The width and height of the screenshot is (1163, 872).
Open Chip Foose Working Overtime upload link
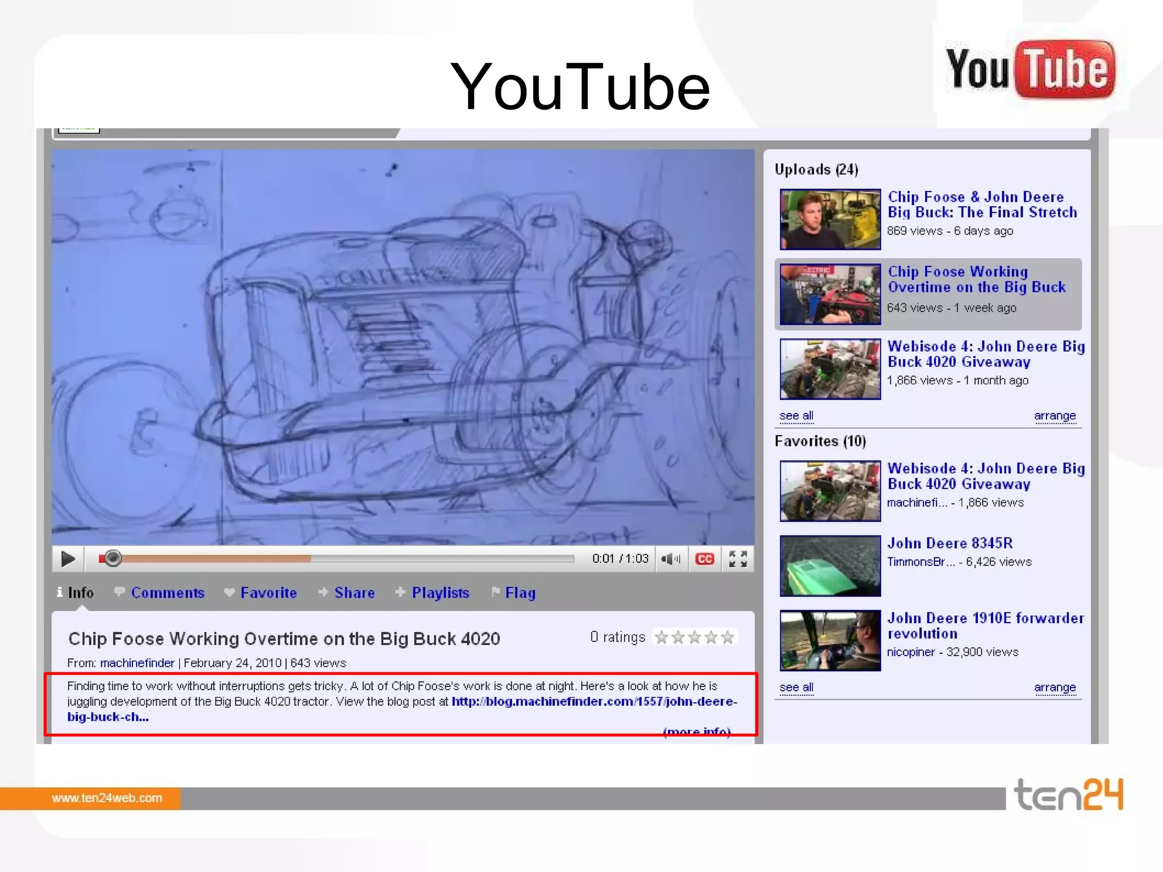point(977,279)
